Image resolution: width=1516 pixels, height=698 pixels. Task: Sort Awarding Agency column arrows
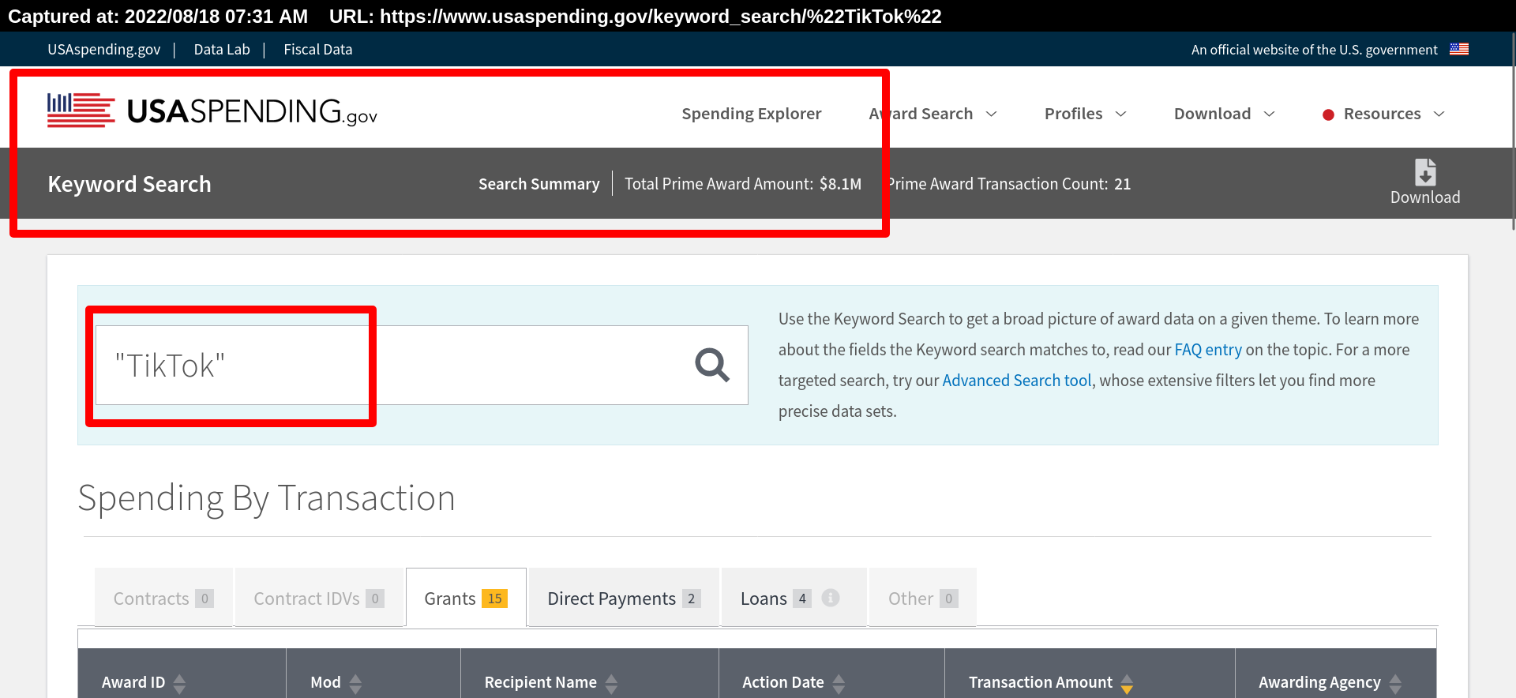[1395, 683]
